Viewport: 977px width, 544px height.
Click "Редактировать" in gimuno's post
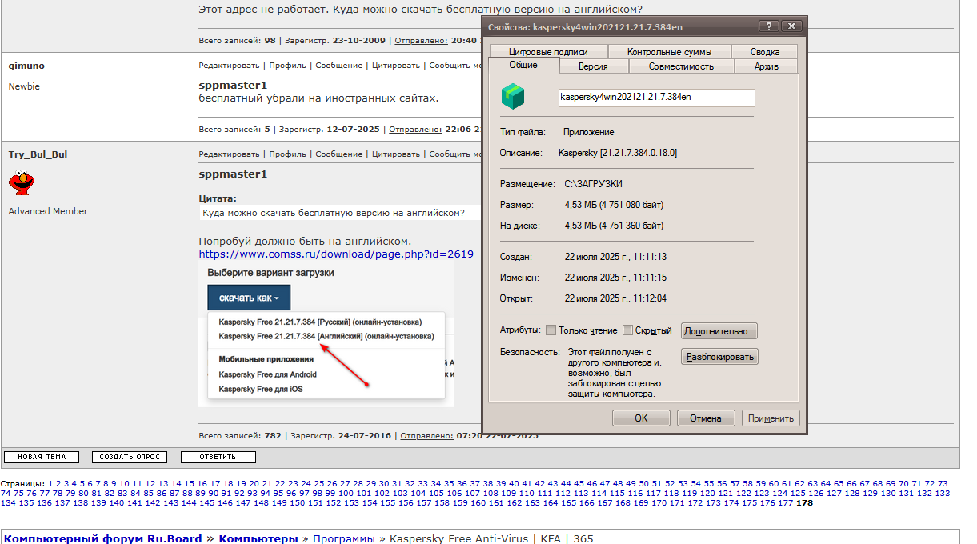coord(230,66)
